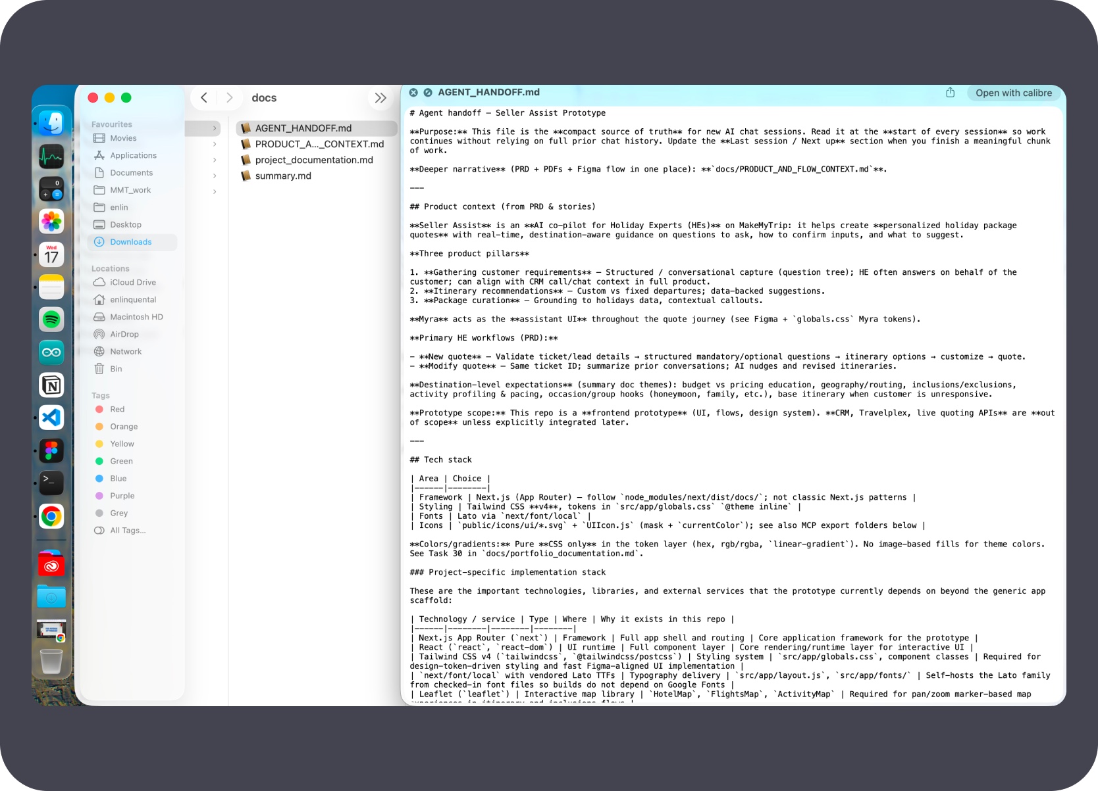The width and height of the screenshot is (1098, 791).
Task: Open Applications in the Finder sidebar
Action: [x=132, y=155]
